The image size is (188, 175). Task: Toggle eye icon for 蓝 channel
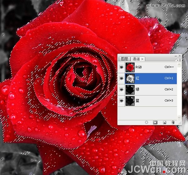(122, 101)
